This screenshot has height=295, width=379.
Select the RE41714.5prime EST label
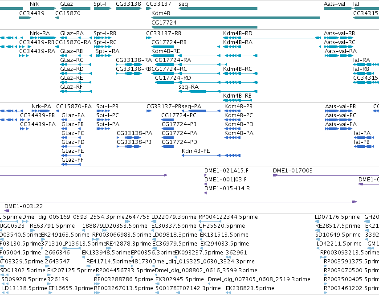click(x=109, y=262)
